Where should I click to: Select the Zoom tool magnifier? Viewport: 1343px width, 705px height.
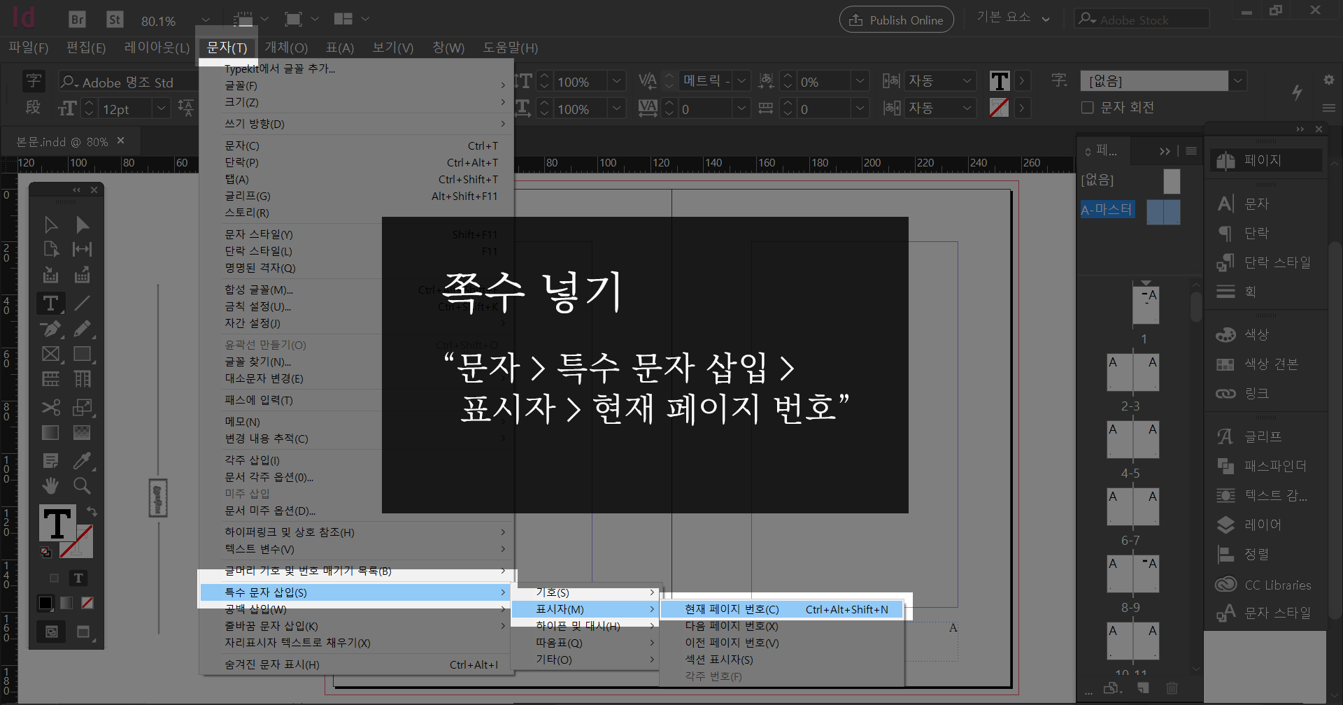pos(83,485)
